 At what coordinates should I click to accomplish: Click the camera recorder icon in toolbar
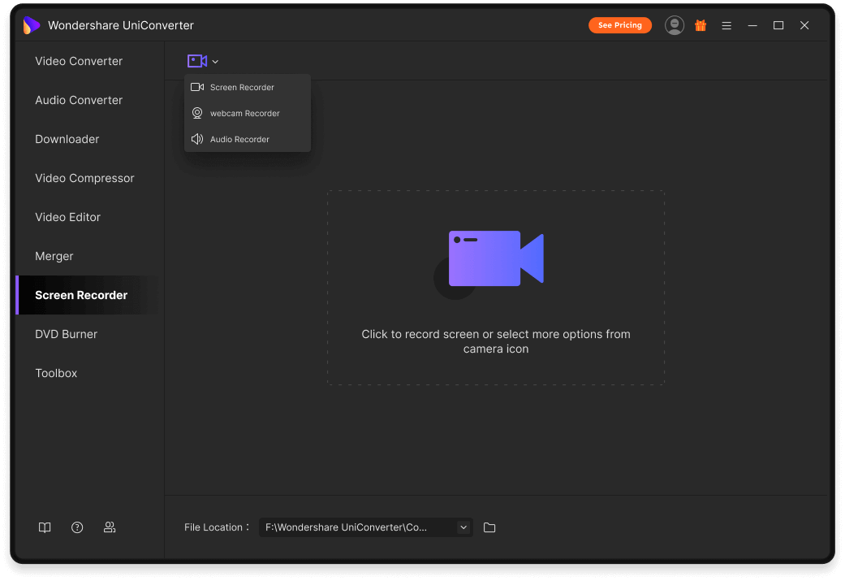point(196,61)
